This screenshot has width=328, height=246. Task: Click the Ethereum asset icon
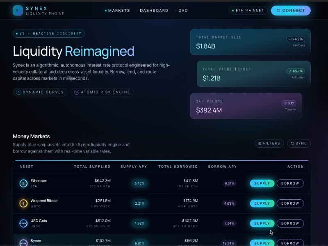(23, 183)
